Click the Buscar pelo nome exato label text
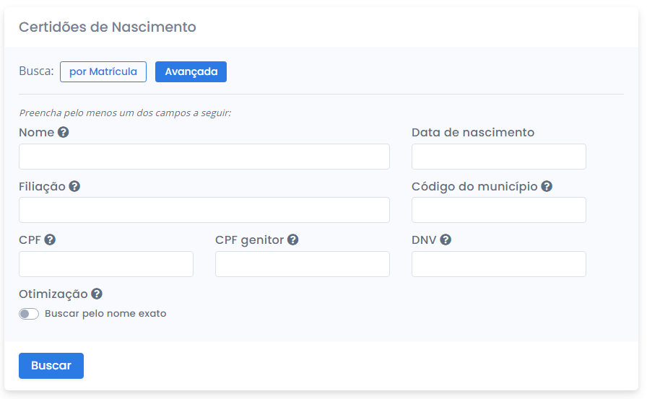647x399 pixels. [105, 314]
